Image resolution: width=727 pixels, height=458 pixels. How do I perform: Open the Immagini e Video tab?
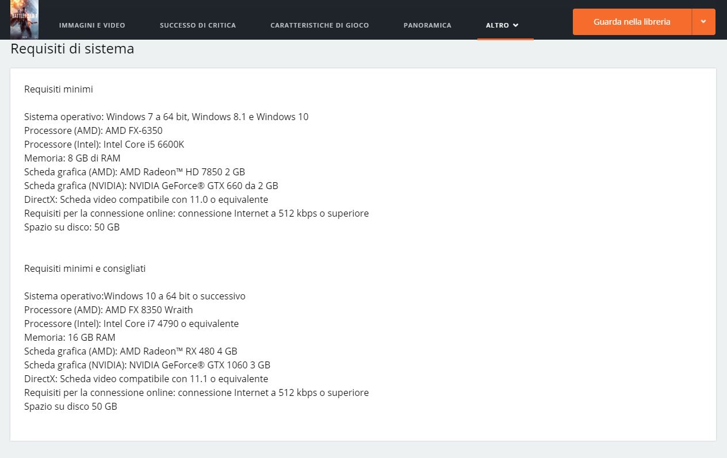pyautogui.click(x=92, y=25)
